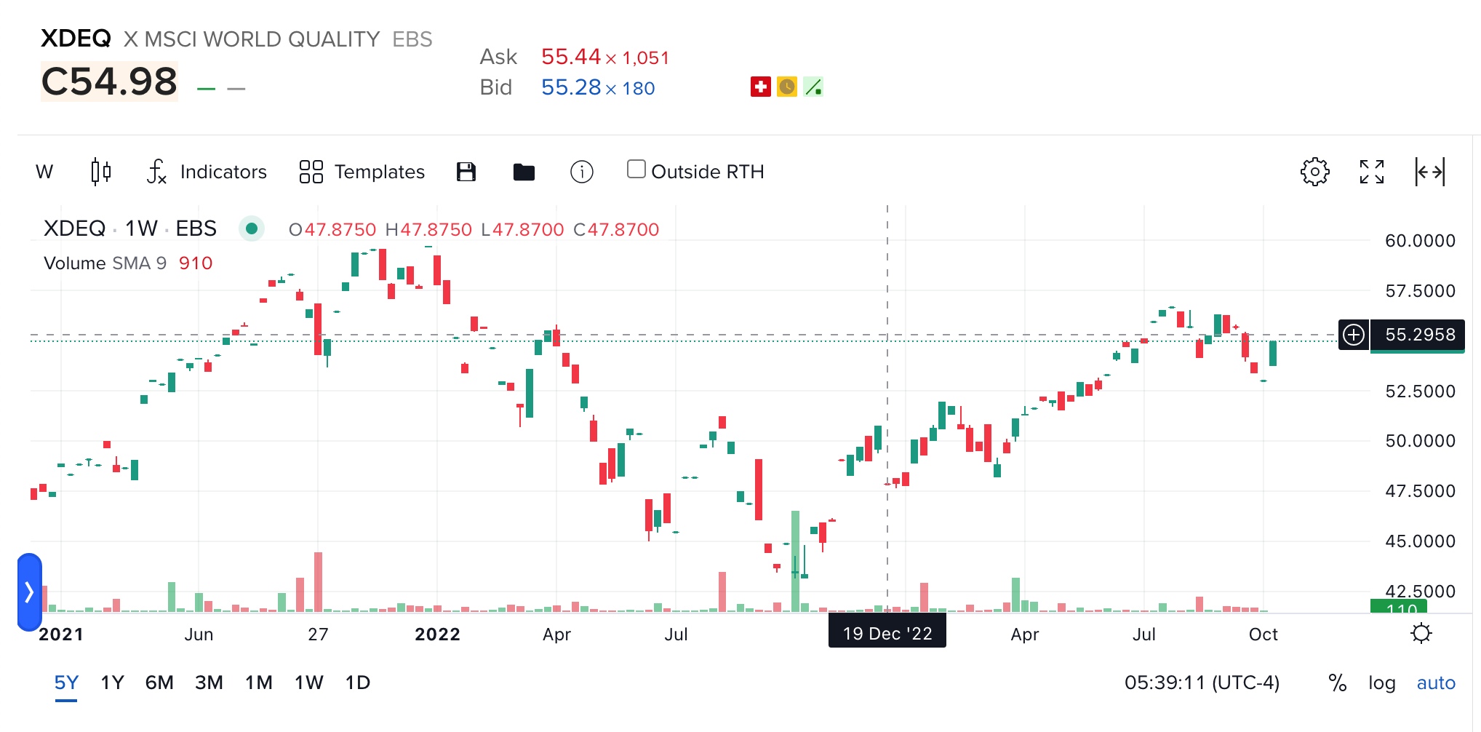Click the 19 Dec '22 date marker
Viewport: 1481px width, 732px height.
(x=887, y=632)
